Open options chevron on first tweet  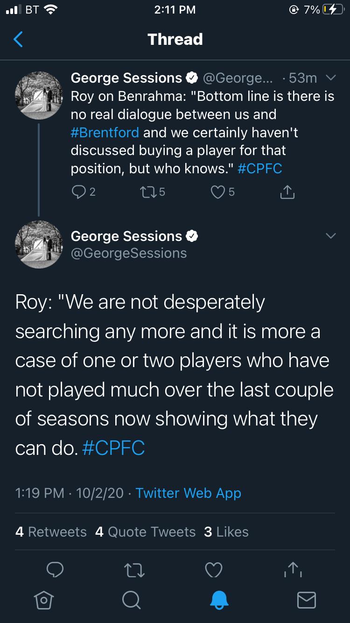[330, 78]
